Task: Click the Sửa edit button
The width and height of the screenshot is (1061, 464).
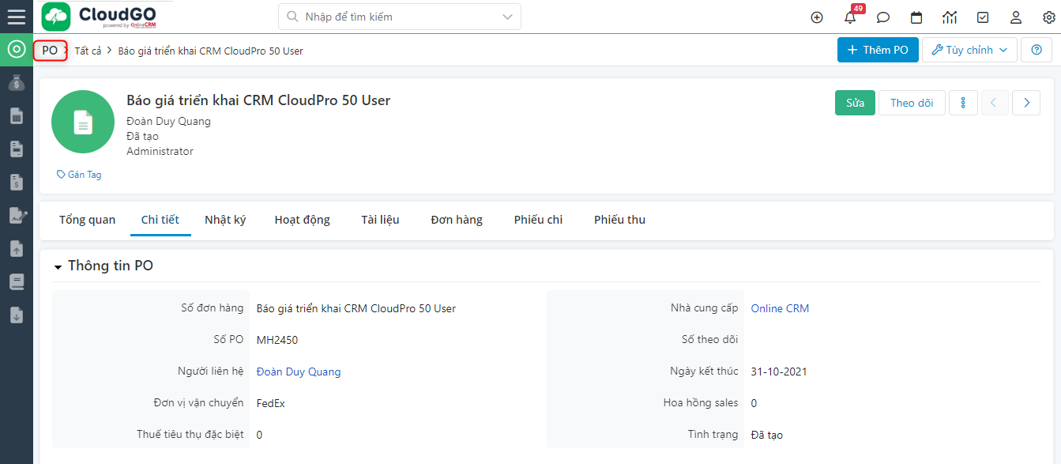Action: click(x=855, y=103)
